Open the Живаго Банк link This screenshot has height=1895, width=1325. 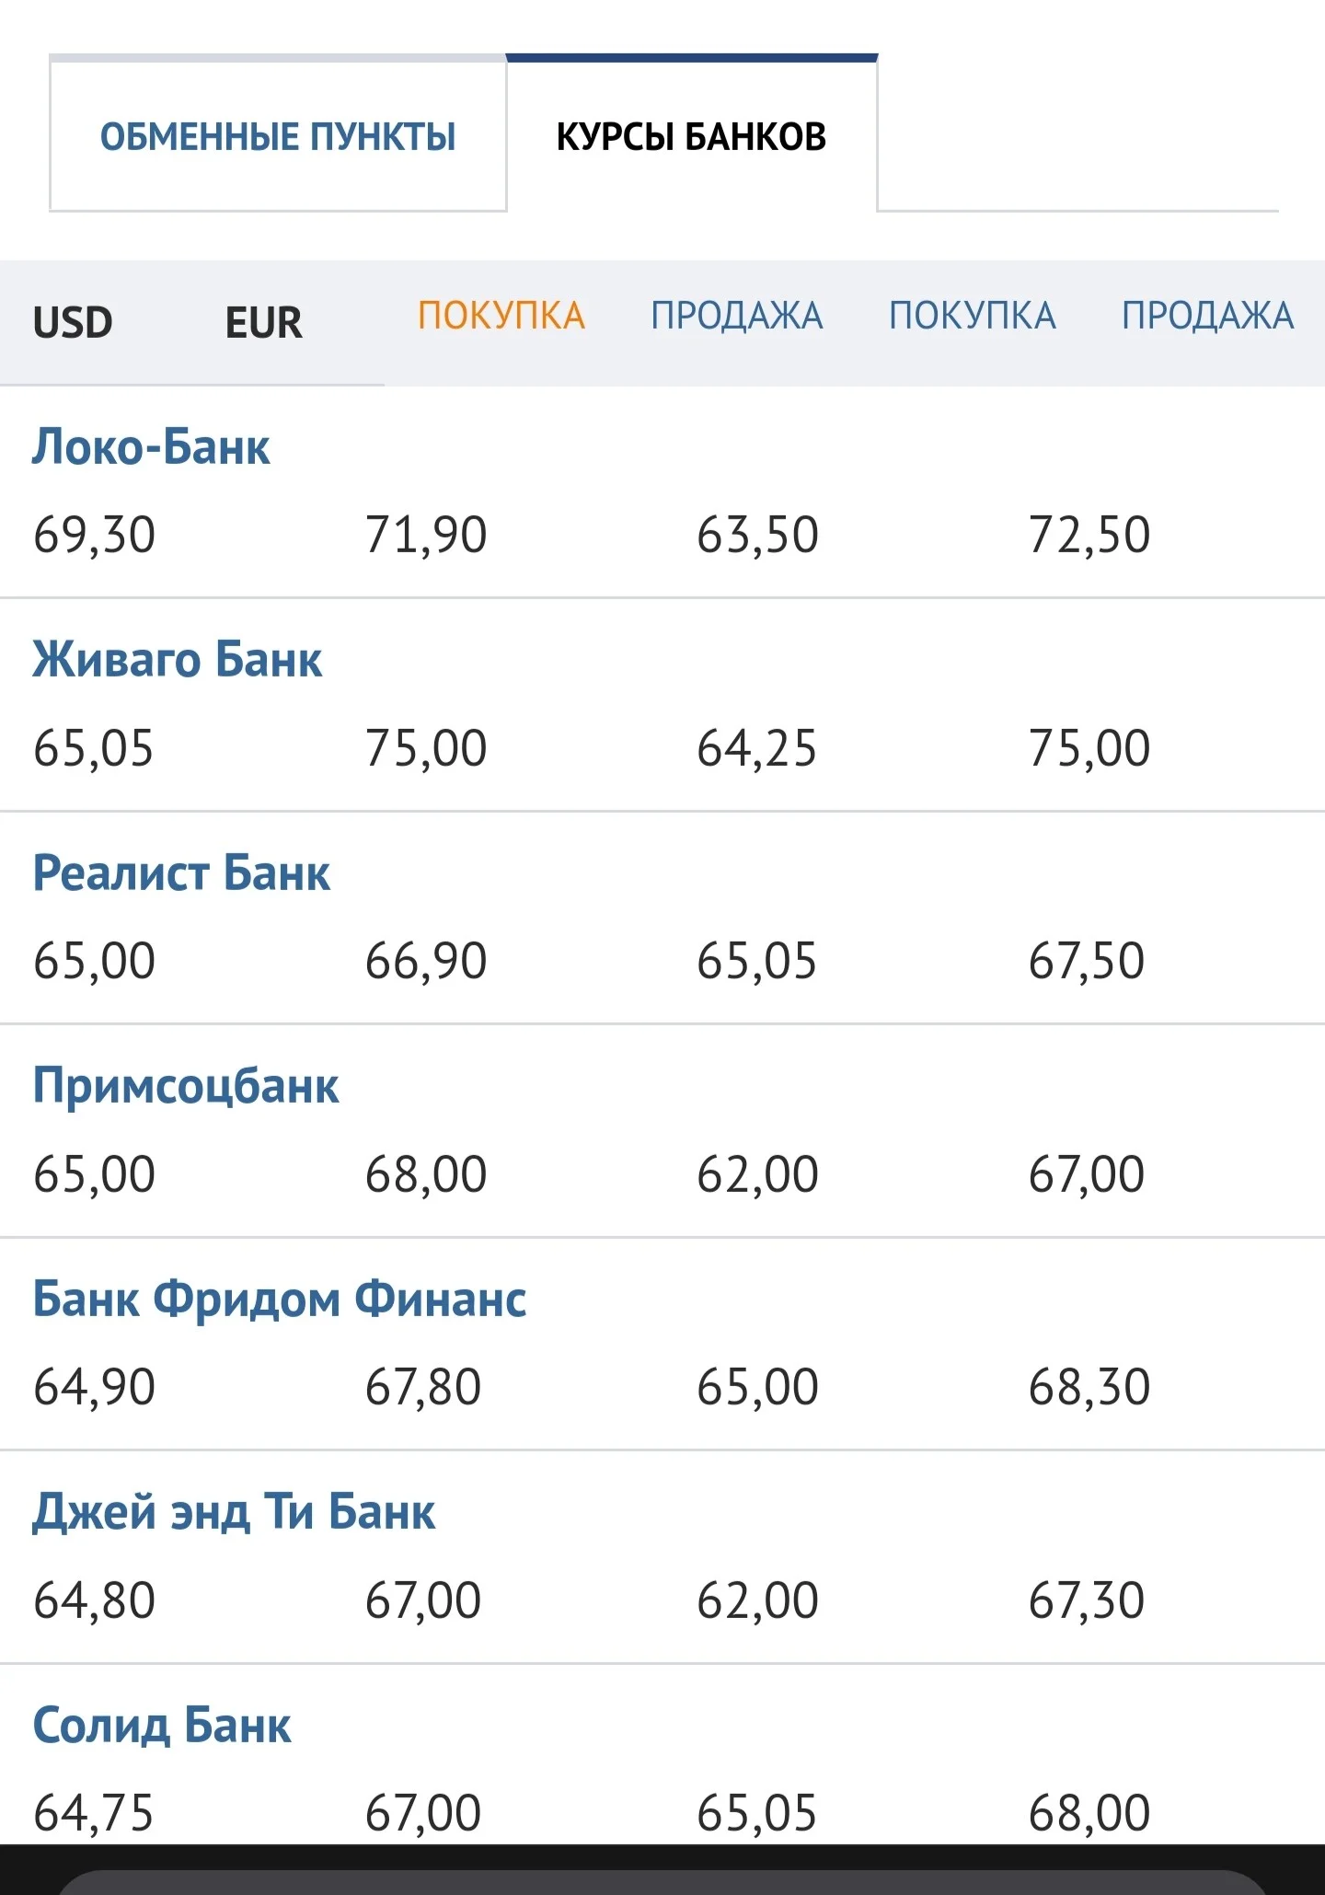click(178, 660)
